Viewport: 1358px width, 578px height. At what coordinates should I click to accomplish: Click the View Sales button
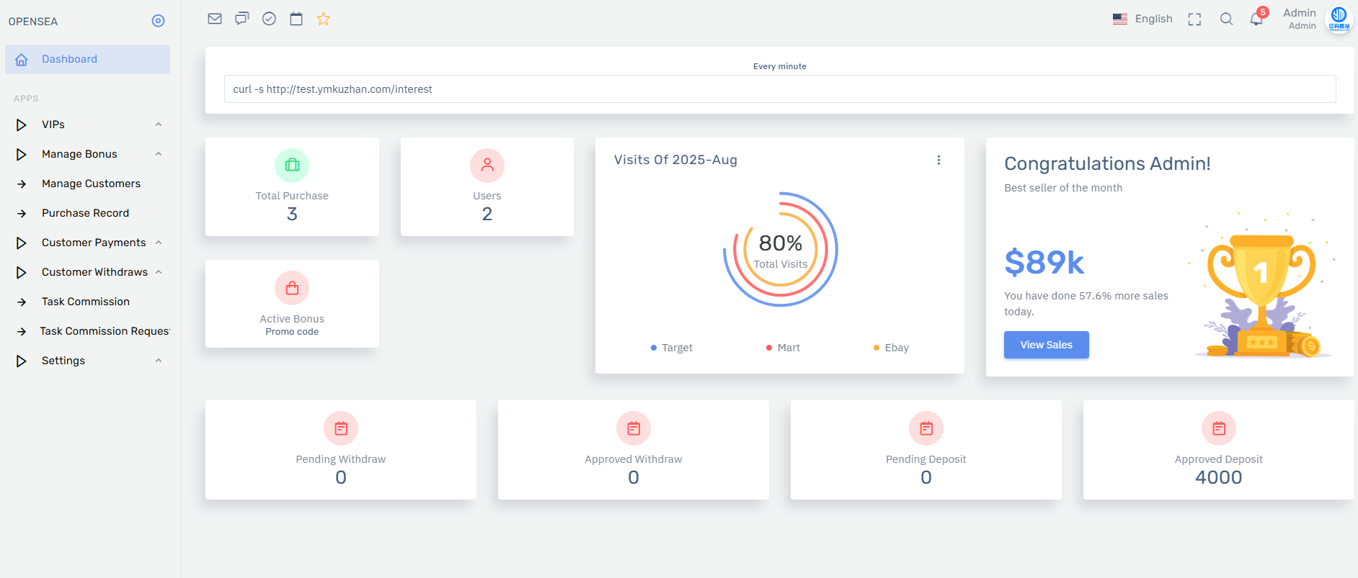click(x=1046, y=345)
